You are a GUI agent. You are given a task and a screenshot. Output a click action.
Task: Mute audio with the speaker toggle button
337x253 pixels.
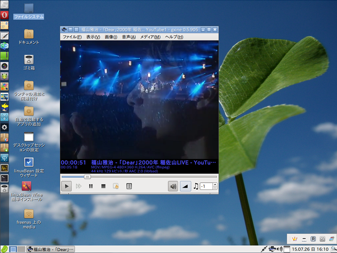[x=173, y=186]
